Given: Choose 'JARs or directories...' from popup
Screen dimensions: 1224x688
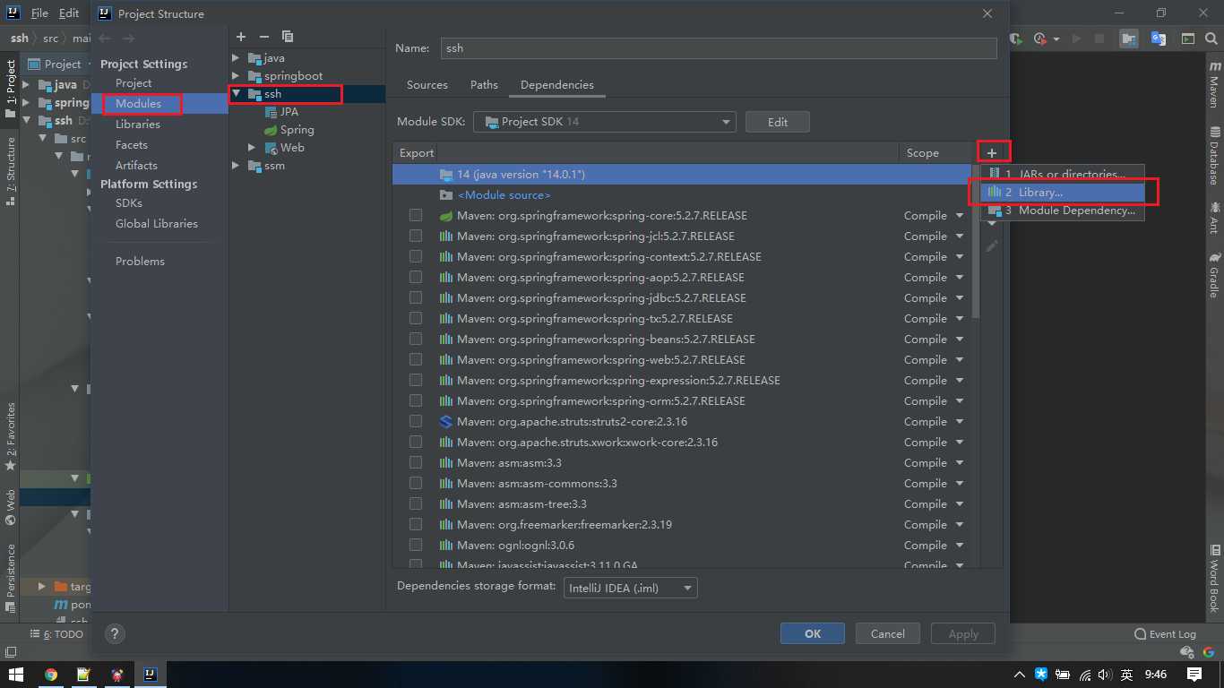Looking at the screenshot, I should [x=1063, y=174].
